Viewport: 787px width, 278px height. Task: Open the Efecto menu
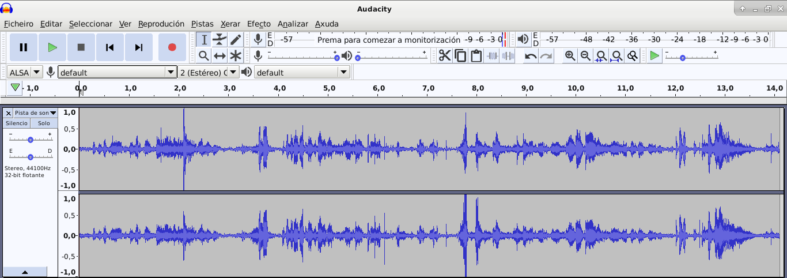pos(259,24)
